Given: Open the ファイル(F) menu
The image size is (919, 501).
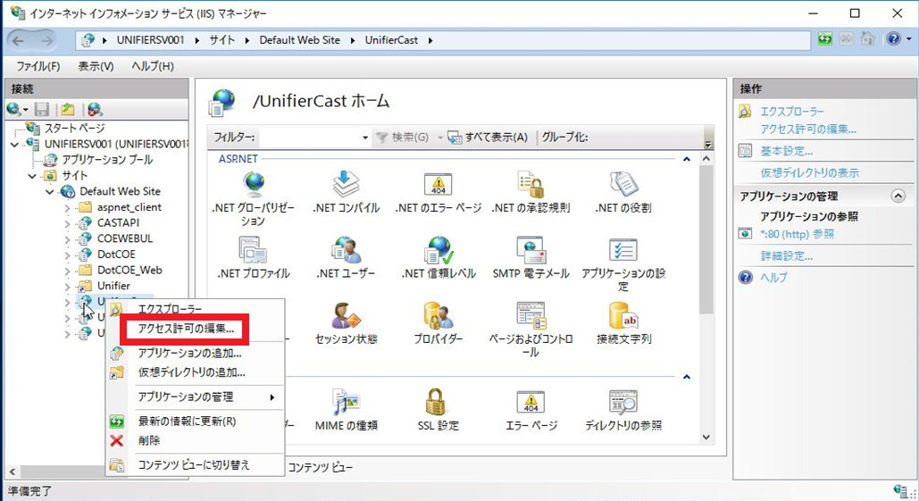Looking at the screenshot, I should (x=38, y=66).
